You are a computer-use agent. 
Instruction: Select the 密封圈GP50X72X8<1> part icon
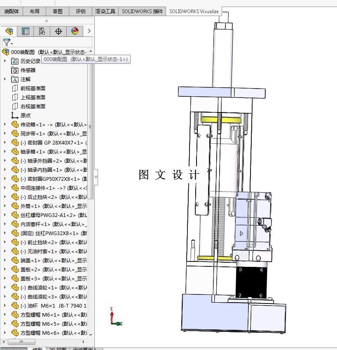click(x=15, y=179)
